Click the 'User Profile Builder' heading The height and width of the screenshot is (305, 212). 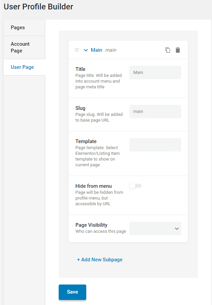point(38,7)
